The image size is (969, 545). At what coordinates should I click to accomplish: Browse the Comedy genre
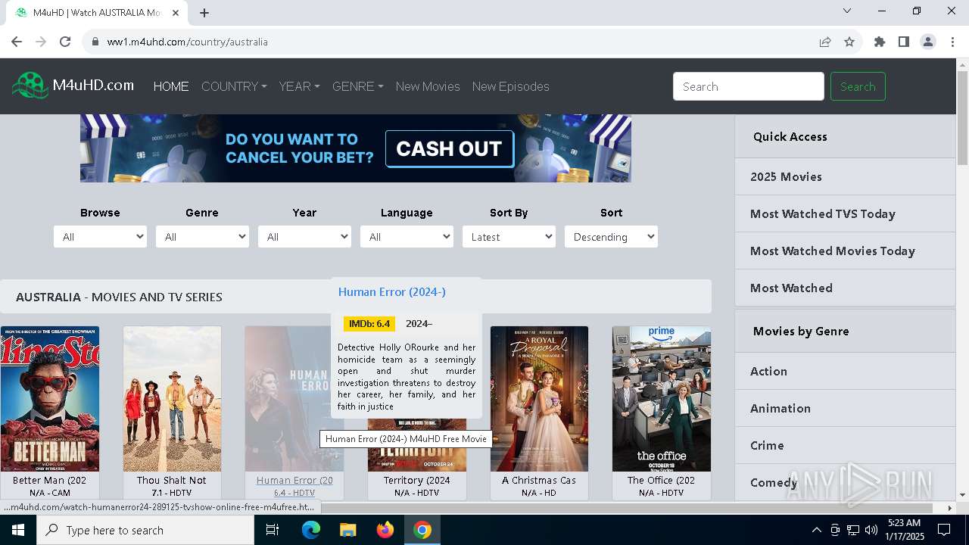point(845,482)
